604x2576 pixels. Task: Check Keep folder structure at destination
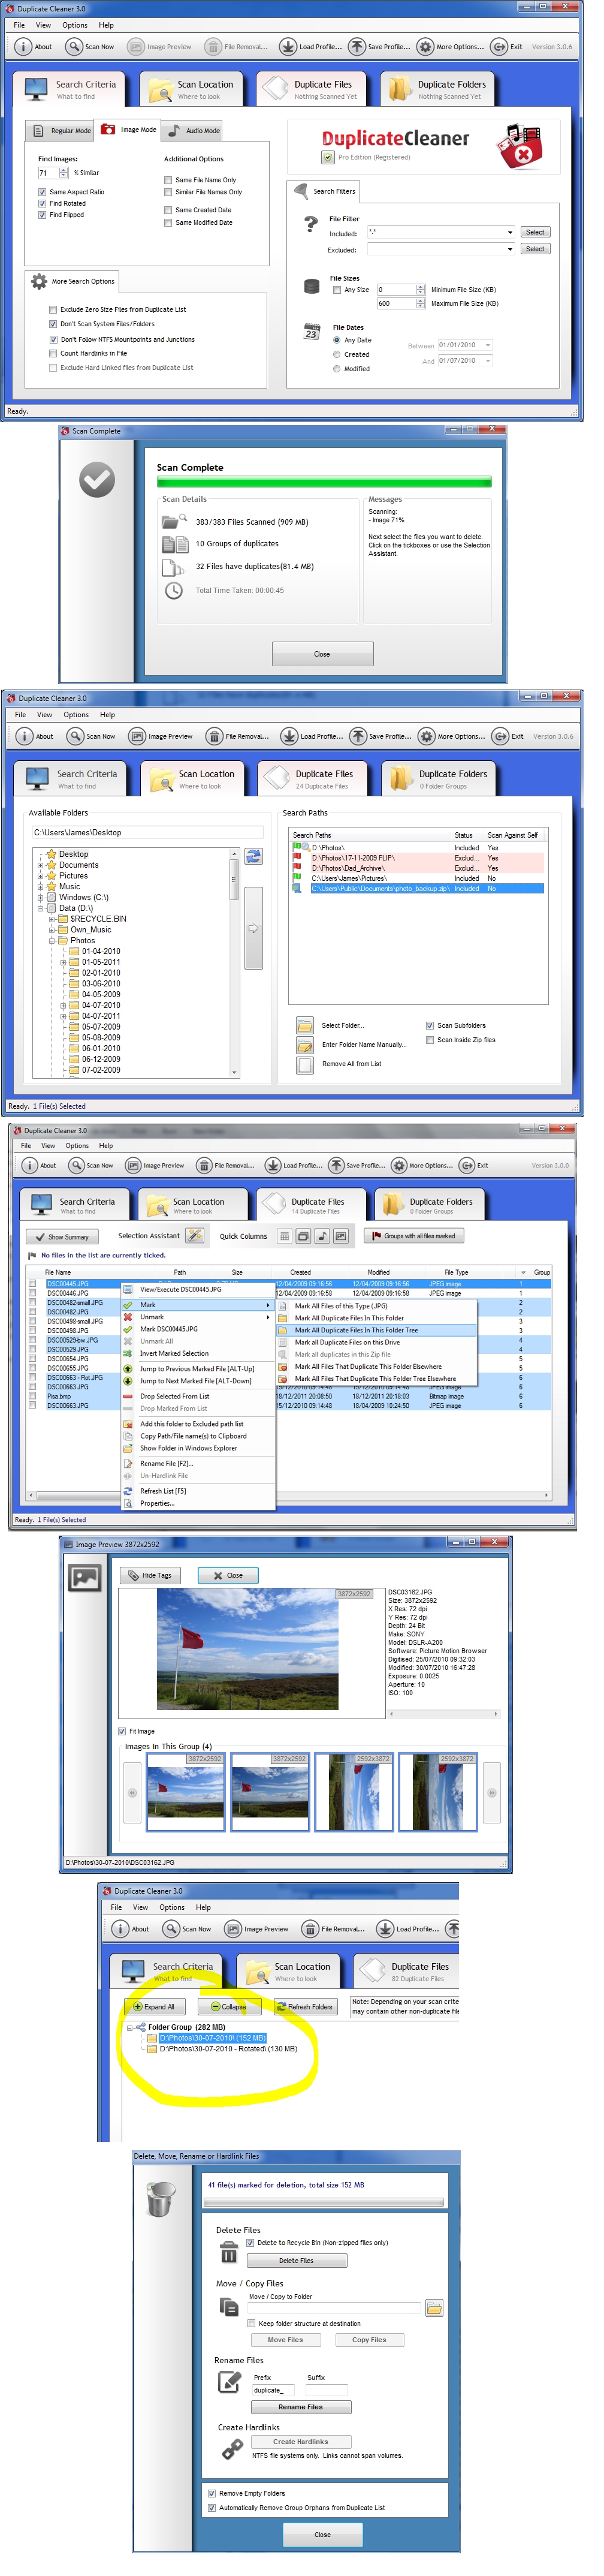pos(252,2324)
